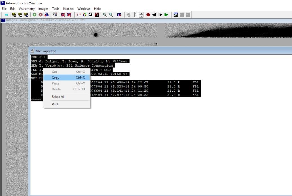
Task: Step to the previous image with the back arrow
Action: tap(154, 15)
